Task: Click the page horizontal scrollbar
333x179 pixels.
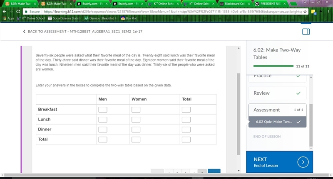Action: click(x=166, y=175)
